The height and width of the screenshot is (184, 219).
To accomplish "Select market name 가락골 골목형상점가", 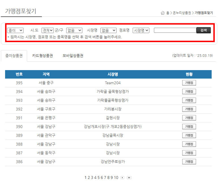I will pyautogui.click(x=113, y=92).
